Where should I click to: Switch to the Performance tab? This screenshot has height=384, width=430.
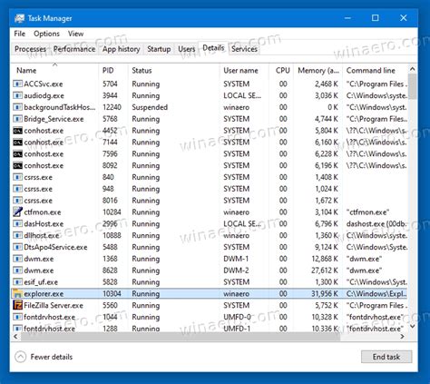74,49
